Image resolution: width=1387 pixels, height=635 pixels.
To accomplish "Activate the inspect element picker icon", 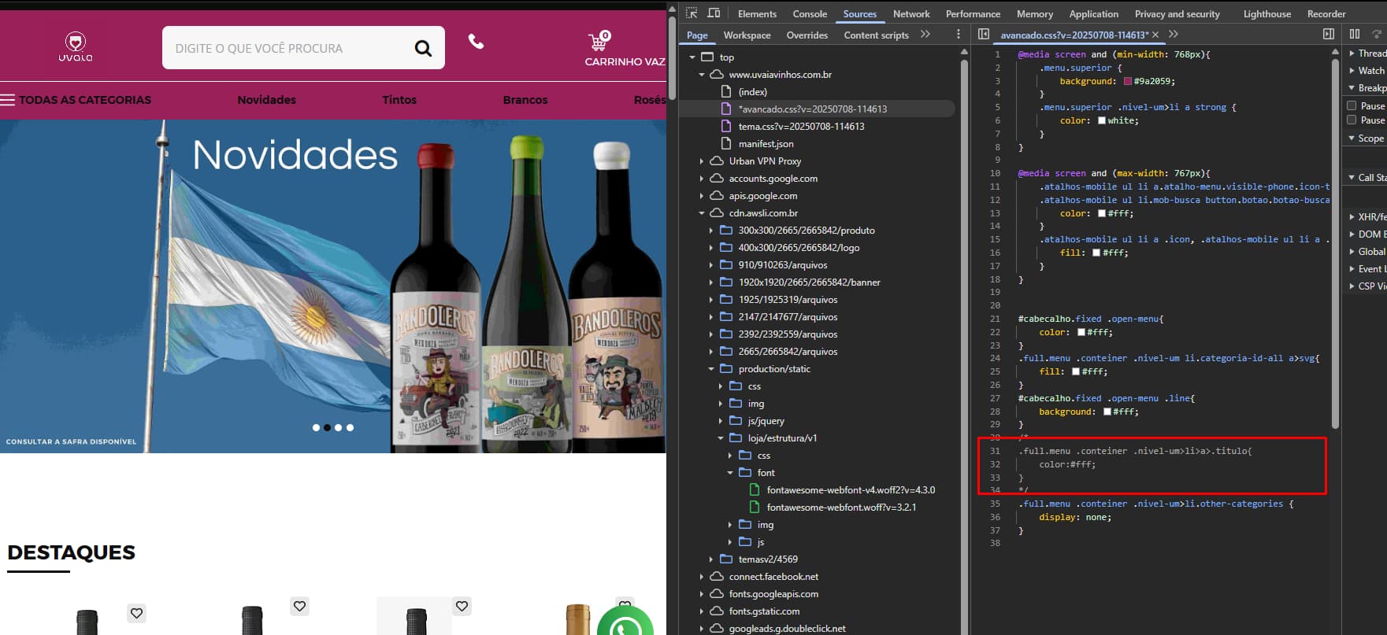I will (692, 13).
